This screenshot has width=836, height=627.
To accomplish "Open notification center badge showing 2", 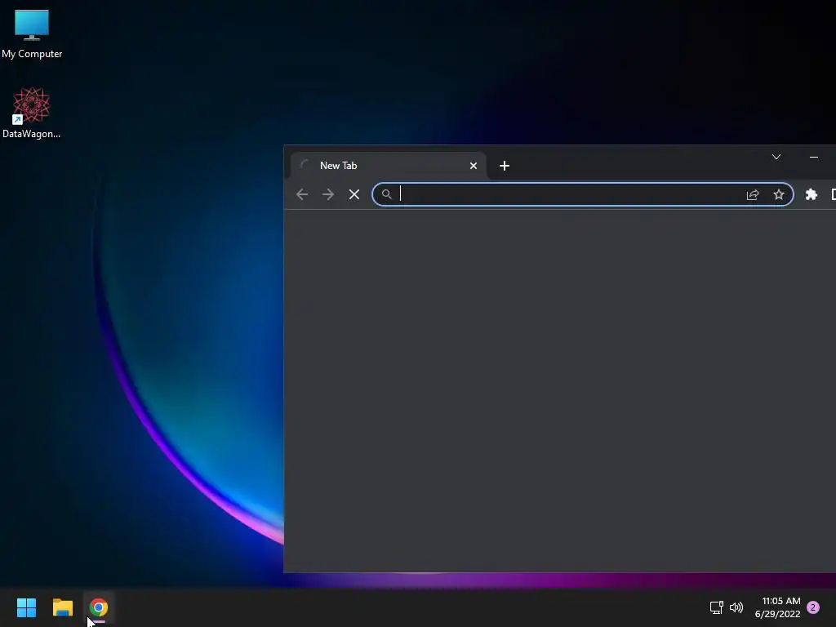I will click(x=813, y=607).
